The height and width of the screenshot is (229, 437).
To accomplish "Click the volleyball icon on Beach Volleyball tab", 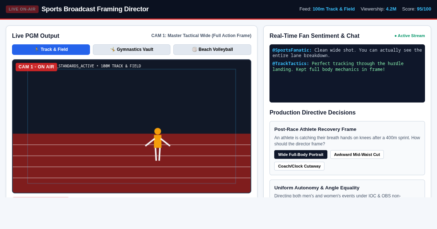I will pos(194,49).
